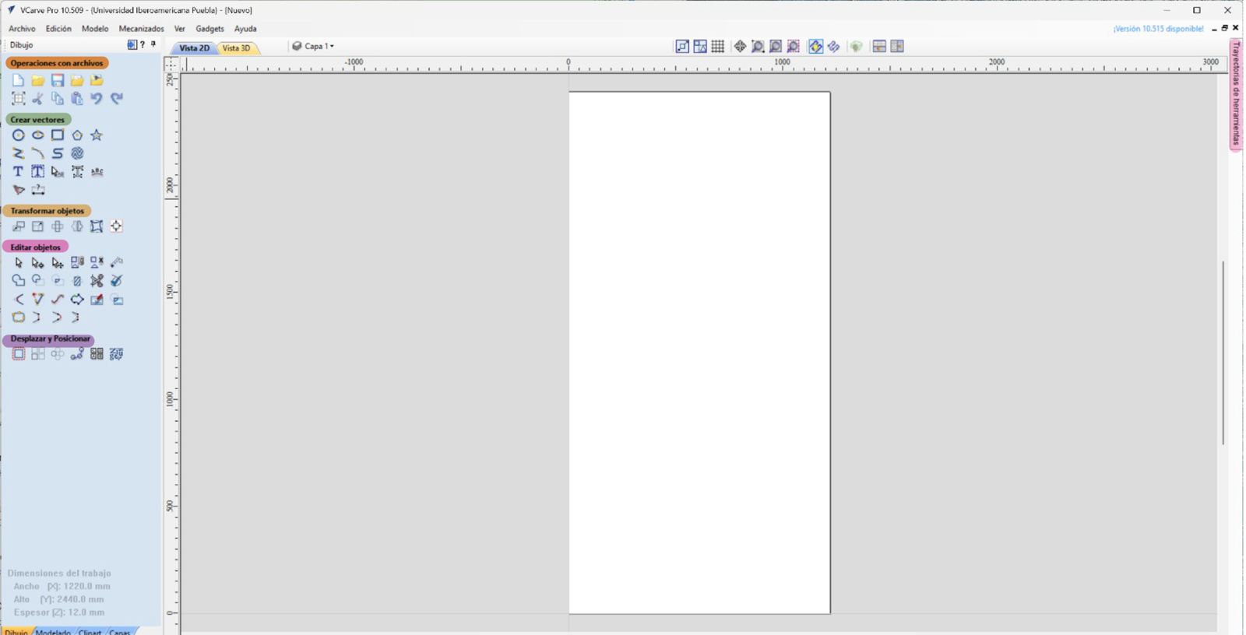Click the Undo arrow icon

(97, 99)
